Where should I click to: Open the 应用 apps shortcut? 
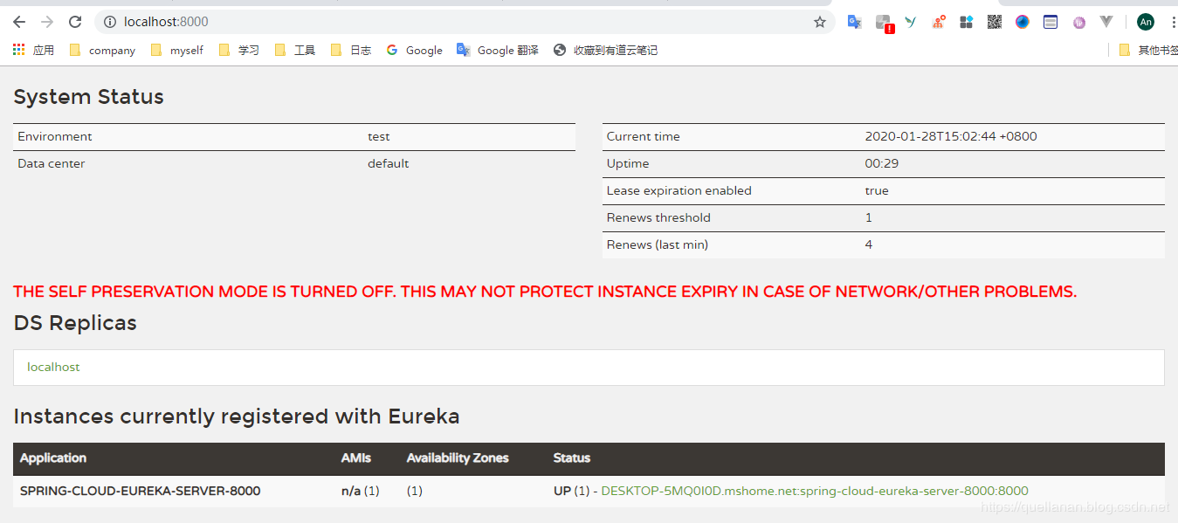click(x=33, y=51)
